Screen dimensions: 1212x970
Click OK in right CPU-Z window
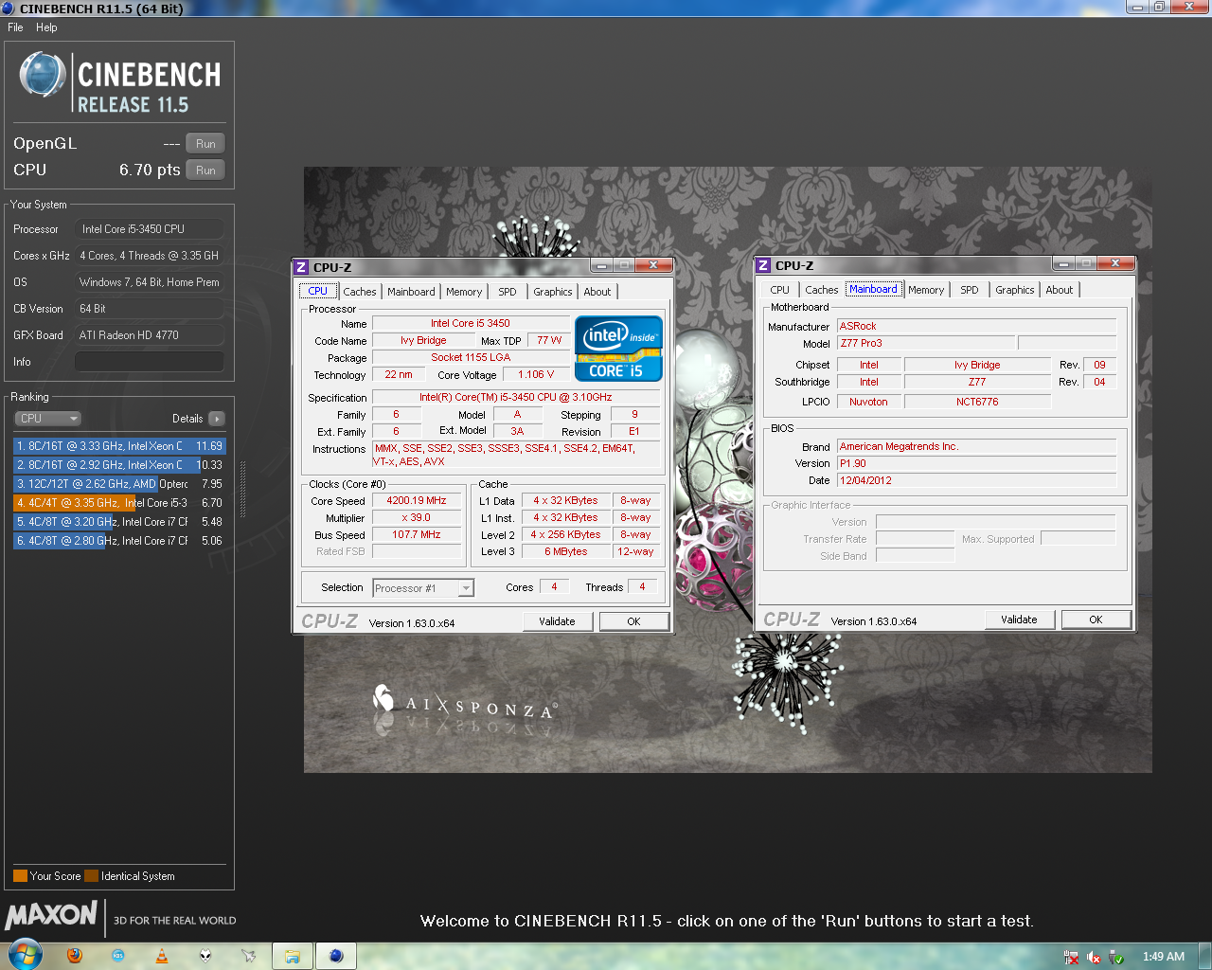[x=1096, y=620]
